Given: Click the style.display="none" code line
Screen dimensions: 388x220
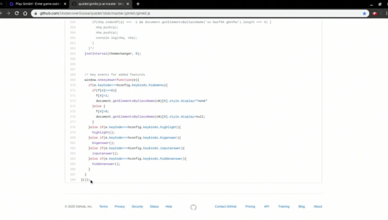Looking at the screenshot, I should point(152,101).
